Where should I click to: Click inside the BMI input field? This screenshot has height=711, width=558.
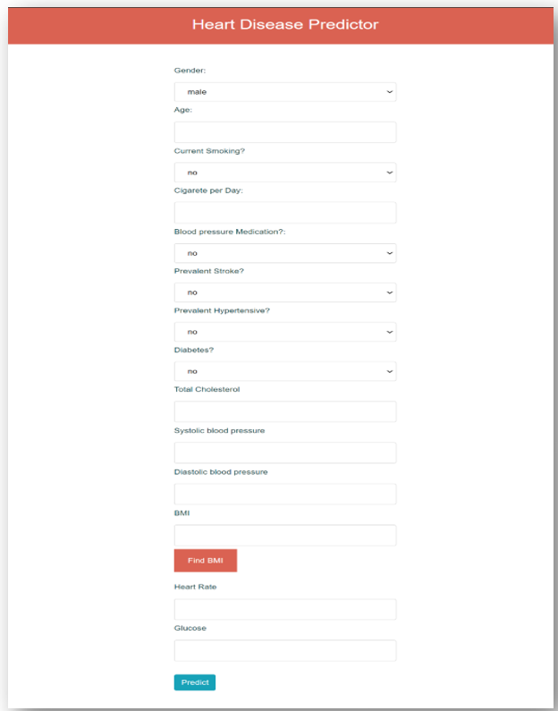tap(285, 535)
